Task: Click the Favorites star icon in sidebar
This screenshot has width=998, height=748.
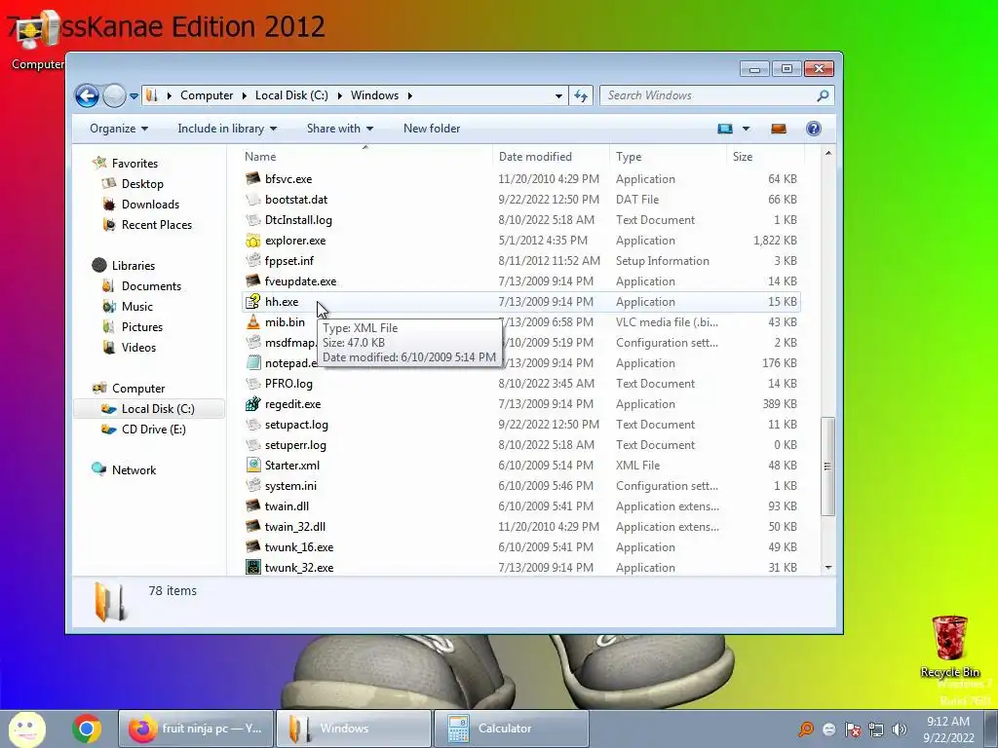Action: (99, 163)
